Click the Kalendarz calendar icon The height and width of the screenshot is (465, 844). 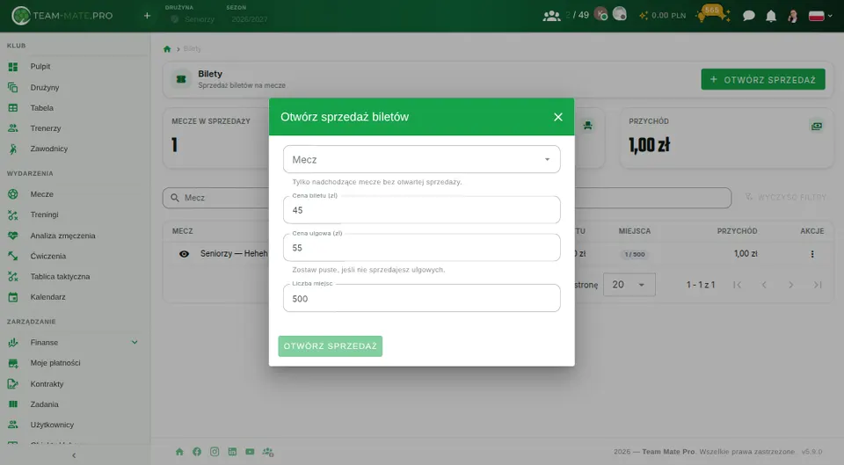13,297
